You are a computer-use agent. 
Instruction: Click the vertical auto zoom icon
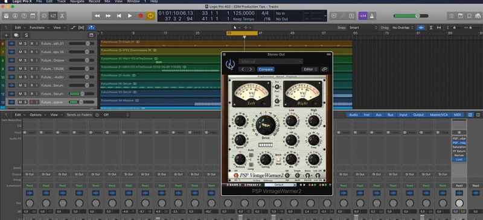pyautogui.click(x=432, y=28)
